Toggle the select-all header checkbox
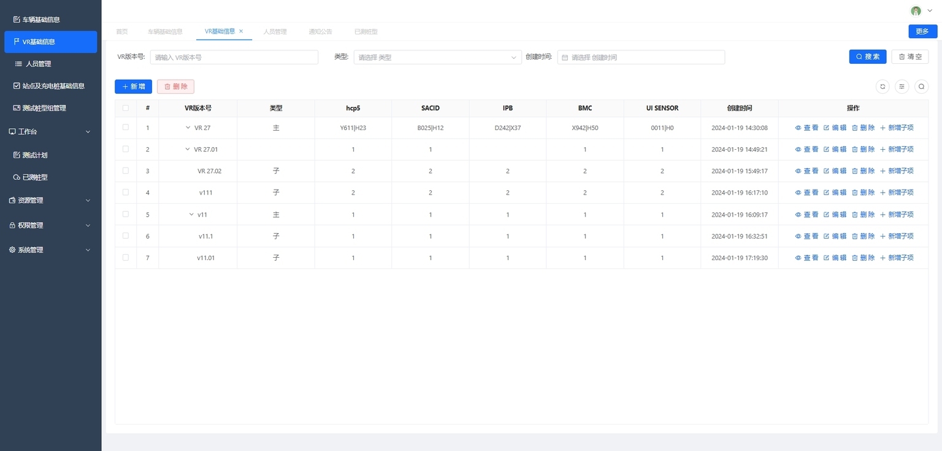The width and height of the screenshot is (942, 451). (x=126, y=108)
